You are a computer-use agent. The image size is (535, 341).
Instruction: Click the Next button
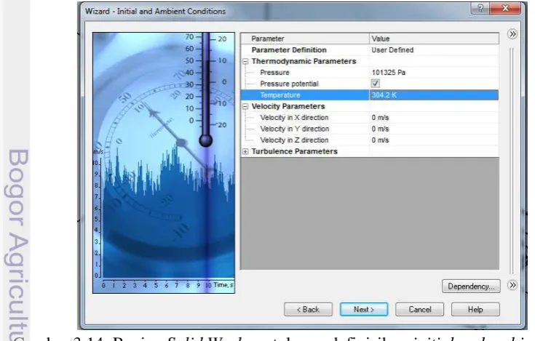[x=364, y=309]
